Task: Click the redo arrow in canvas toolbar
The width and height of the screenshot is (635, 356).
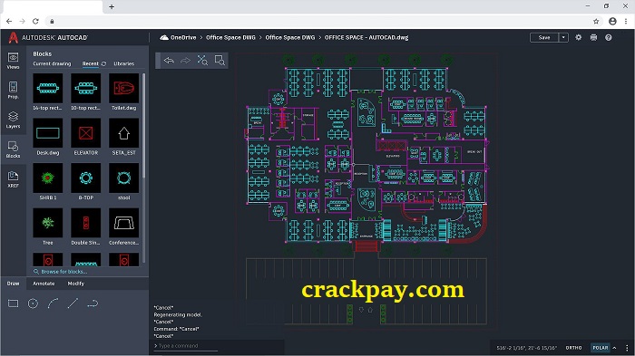Action: coord(185,61)
